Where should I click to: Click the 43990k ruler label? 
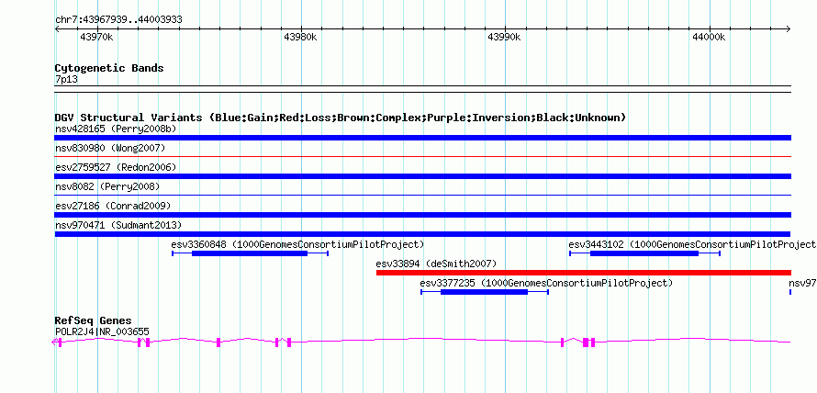click(x=504, y=38)
